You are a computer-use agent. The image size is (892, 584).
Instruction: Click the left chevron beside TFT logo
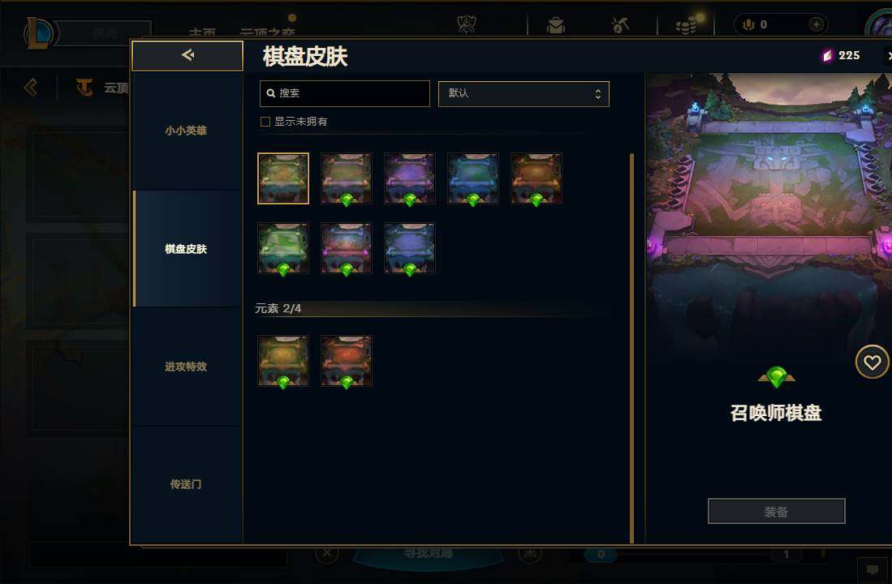coord(31,88)
